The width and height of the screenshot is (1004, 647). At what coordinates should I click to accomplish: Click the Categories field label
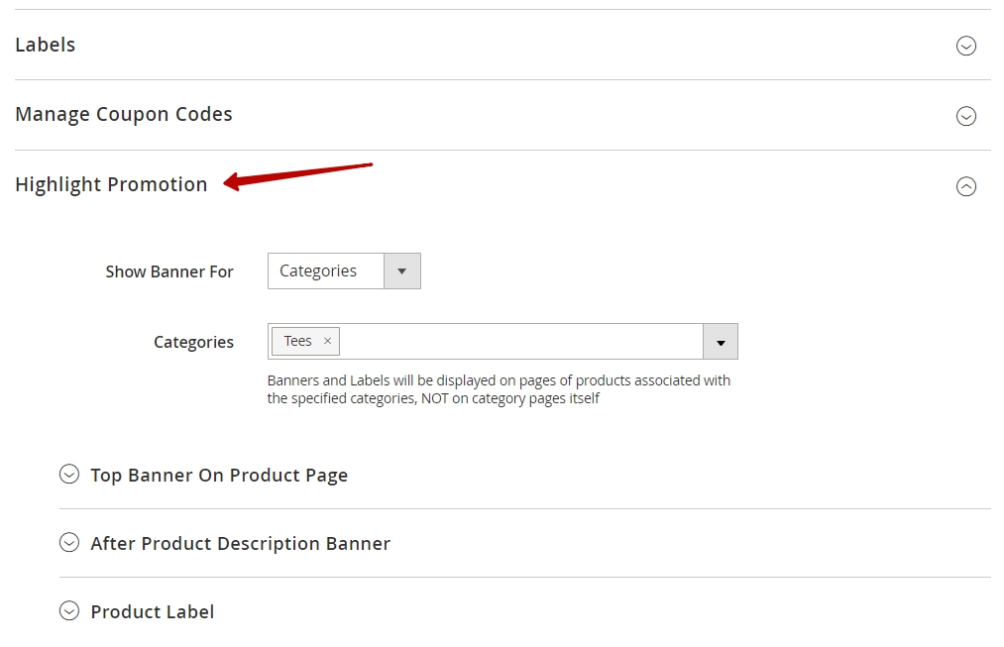pyautogui.click(x=193, y=343)
